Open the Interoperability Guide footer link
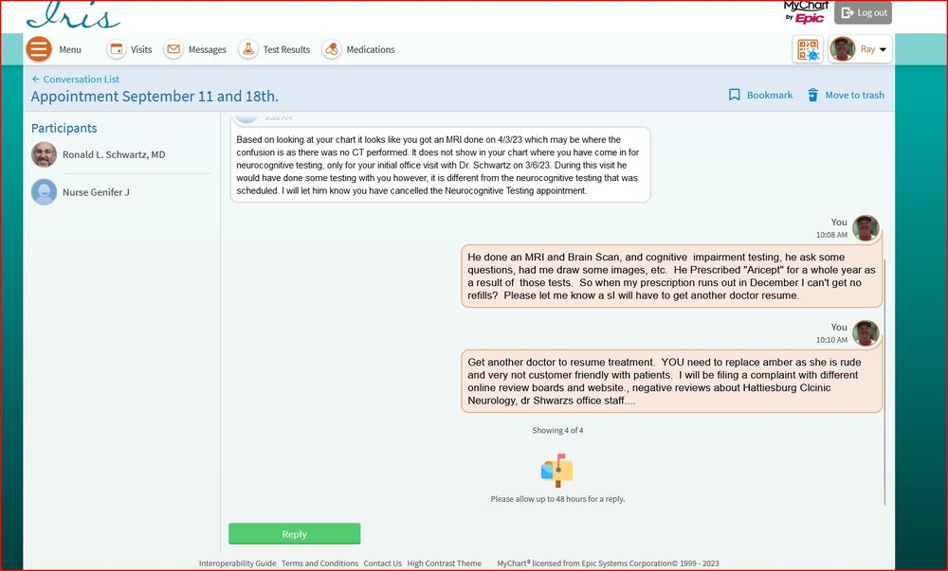The image size is (948, 571). (x=237, y=563)
